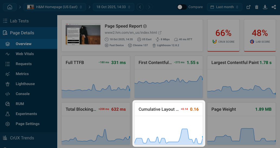
Task: Click the Overview layers icon
Action: pos(8,44)
